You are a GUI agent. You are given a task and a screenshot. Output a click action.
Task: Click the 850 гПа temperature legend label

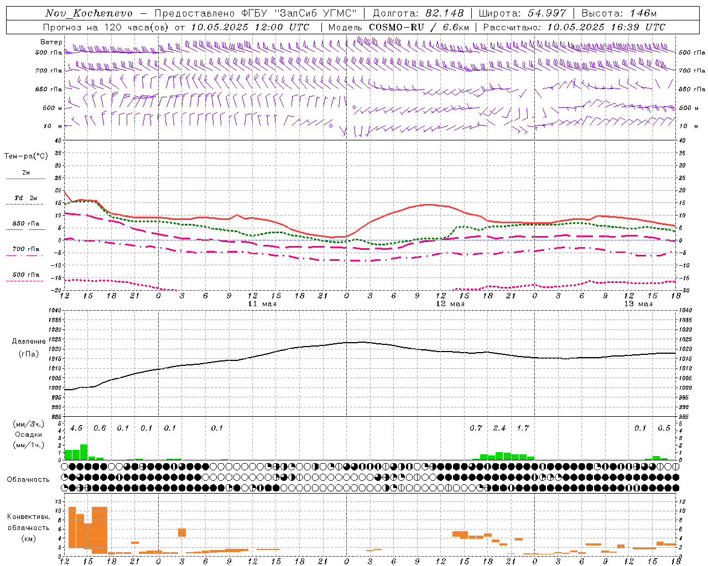tap(25, 224)
